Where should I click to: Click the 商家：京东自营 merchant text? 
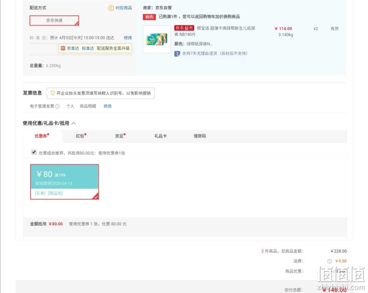(x=157, y=8)
